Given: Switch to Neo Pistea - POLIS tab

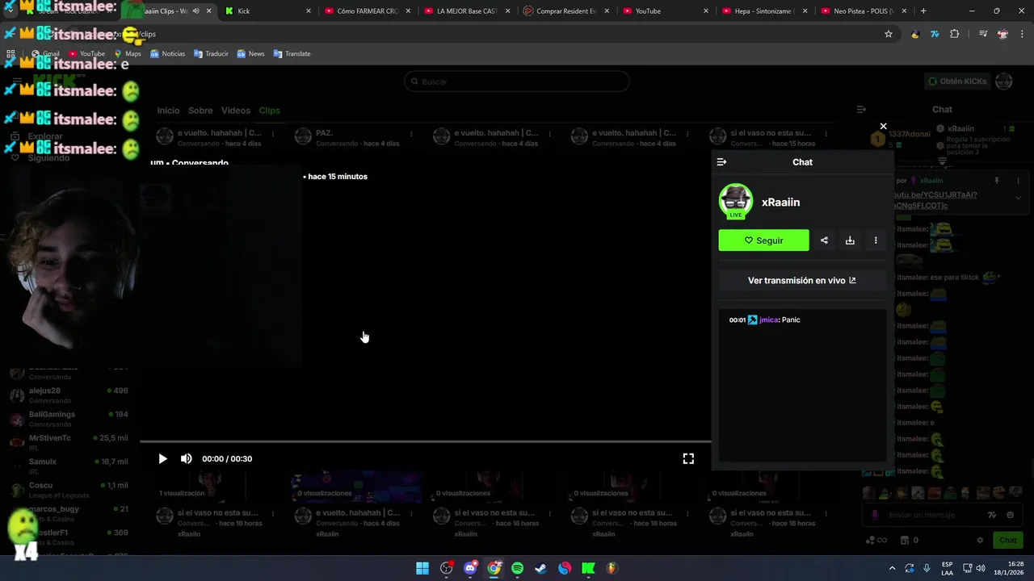Looking at the screenshot, I should (x=864, y=11).
